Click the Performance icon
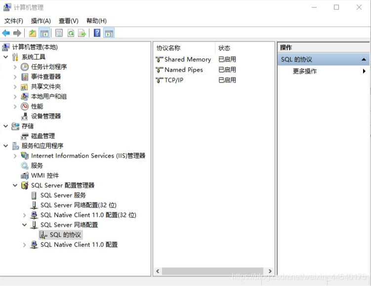Screen dimensions: 371x286 coord(25,107)
